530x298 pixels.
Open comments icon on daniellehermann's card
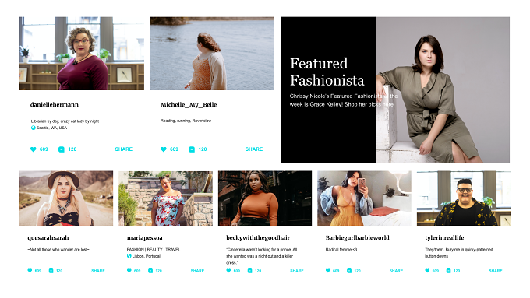[x=61, y=149]
